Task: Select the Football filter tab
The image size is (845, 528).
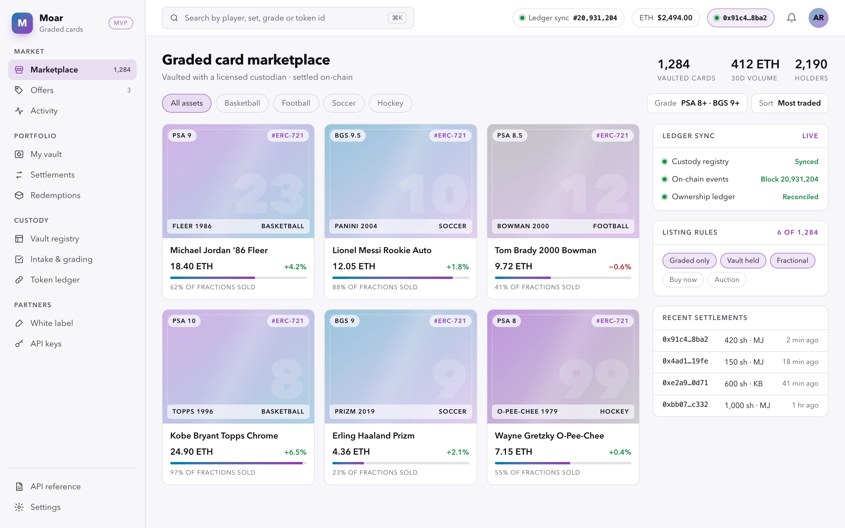Action: pyautogui.click(x=296, y=103)
